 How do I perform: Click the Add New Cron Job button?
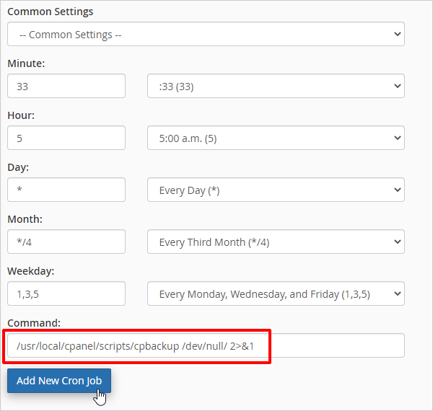(x=59, y=381)
